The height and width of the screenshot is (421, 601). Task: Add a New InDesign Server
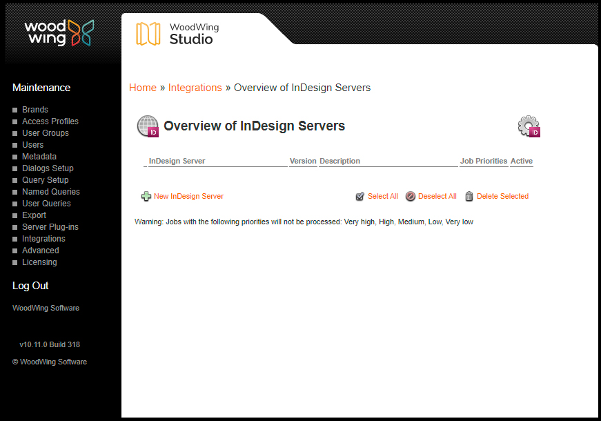188,196
